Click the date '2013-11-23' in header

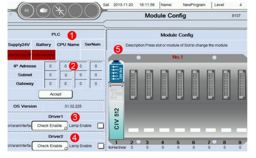pyautogui.click(x=123, y=5)
